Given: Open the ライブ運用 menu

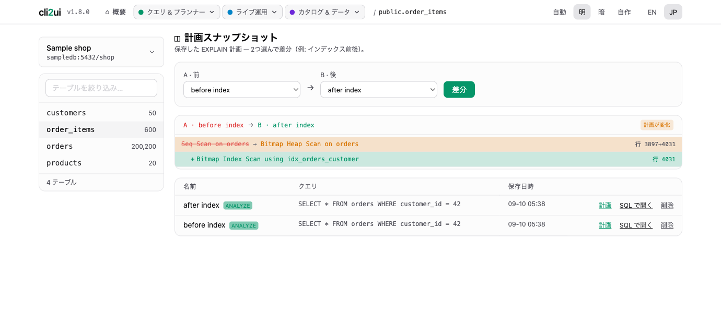Looking at the screenshot, I should (252, 12).
